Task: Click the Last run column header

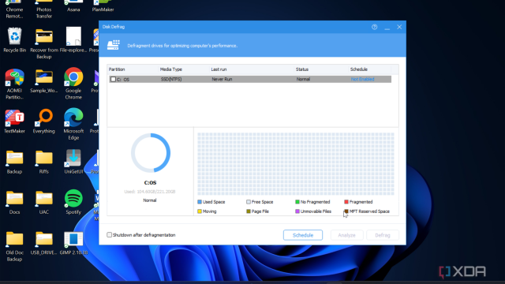Action: [252, 69]
